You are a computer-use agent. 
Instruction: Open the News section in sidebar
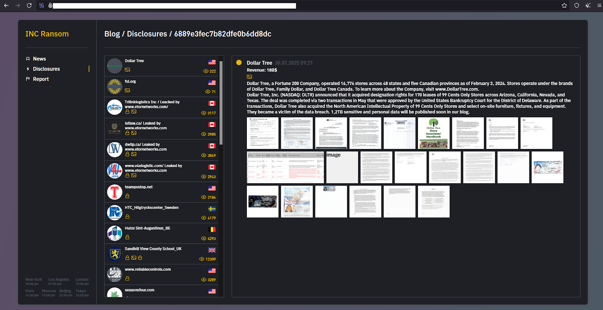[39, 59]
